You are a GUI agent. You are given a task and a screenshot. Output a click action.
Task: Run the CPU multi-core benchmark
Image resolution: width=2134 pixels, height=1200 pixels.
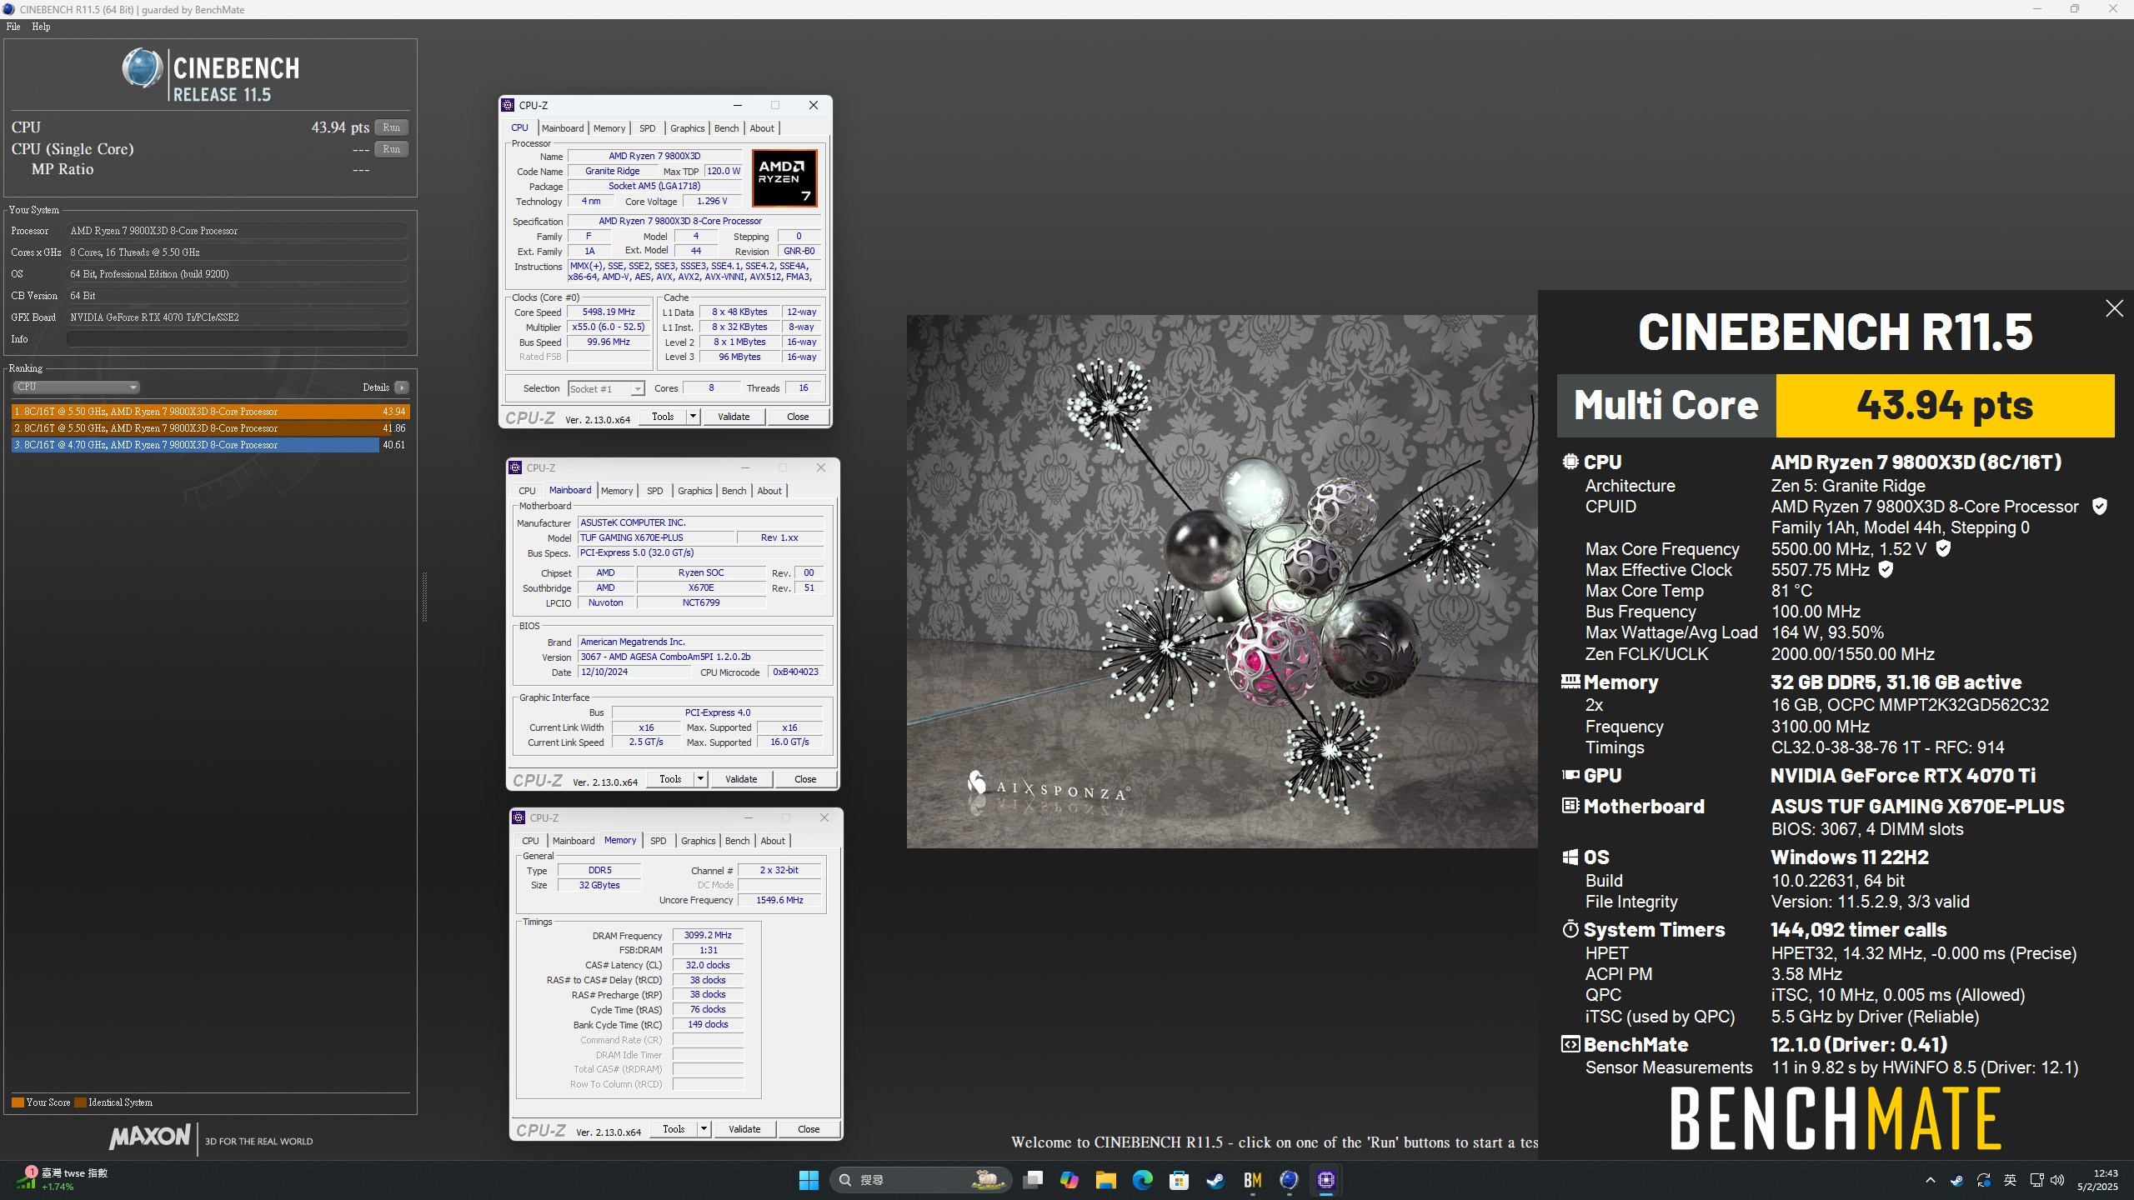click(x=391, y=127)
